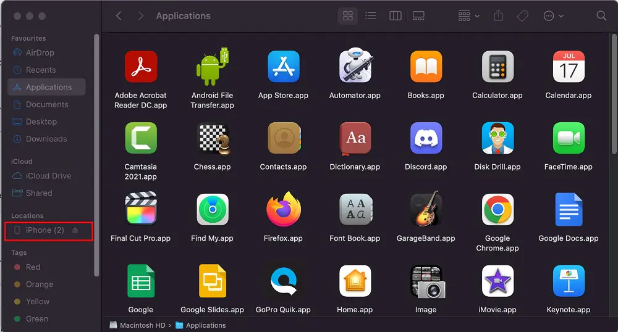The width and height of the screenshot is (618, 332).
Task: Select the Calculator app icon
Action: (497, 67)
